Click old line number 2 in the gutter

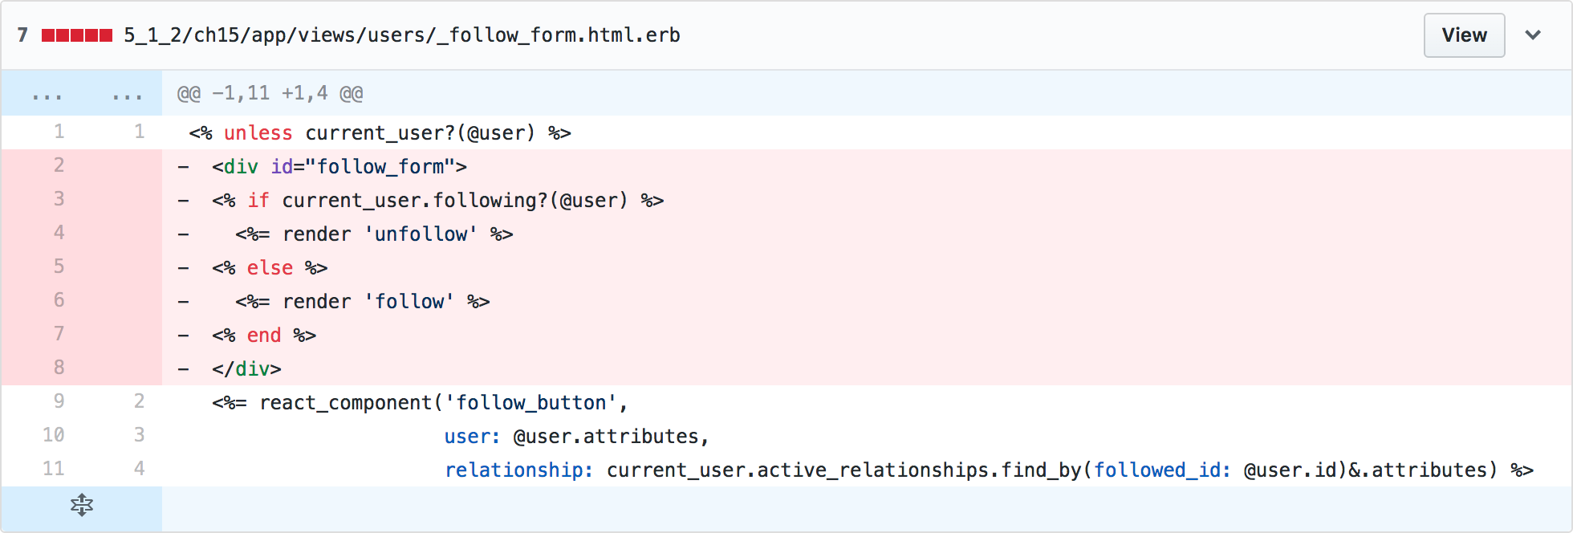point(59,165)
